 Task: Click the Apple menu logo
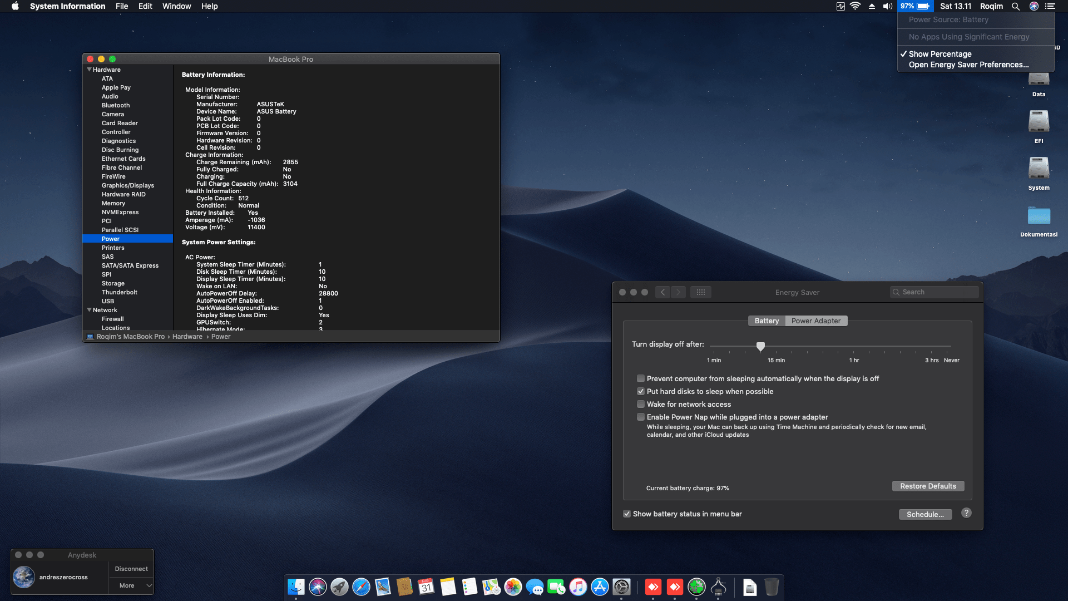click(x=15, y=6)
